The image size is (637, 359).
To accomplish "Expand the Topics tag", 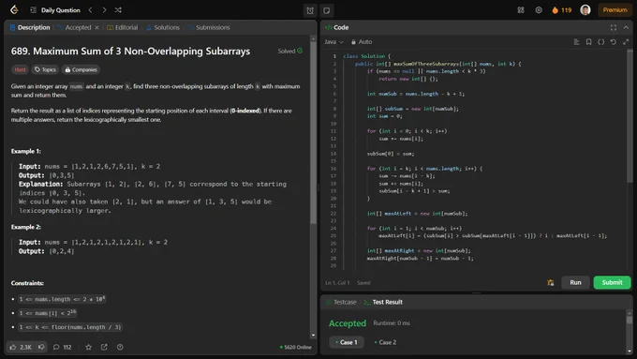I will 45,69.
